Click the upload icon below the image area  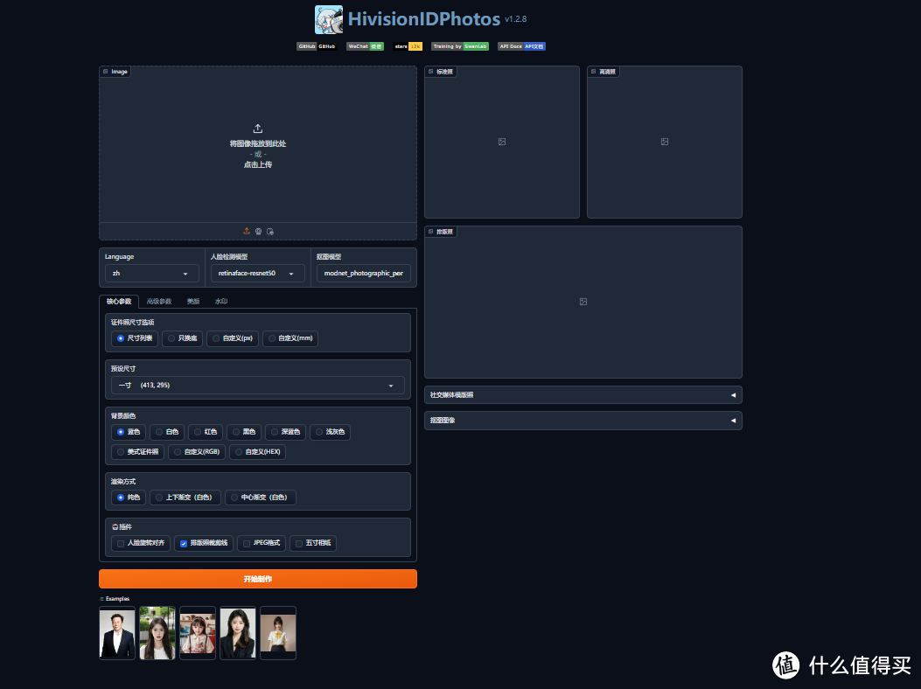pyautogui.click(x=247, y=231)
